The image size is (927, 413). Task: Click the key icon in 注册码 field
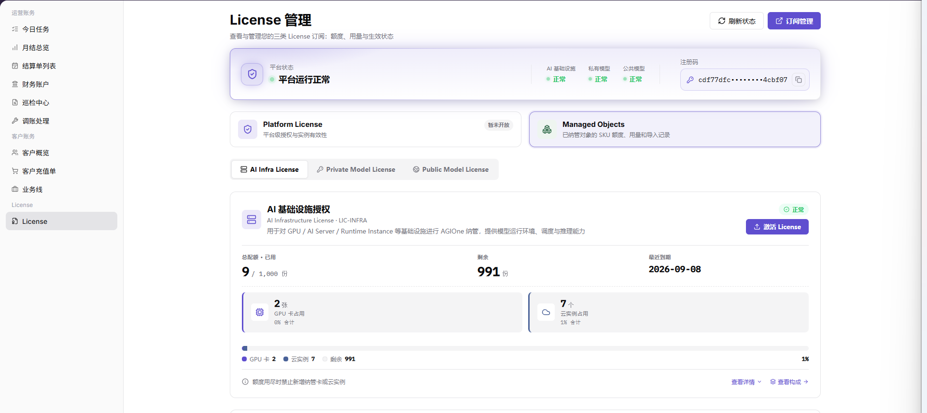[x=690, y=80]
